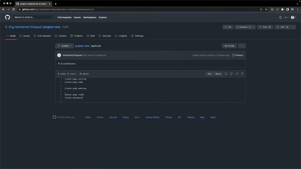
Task: Open footer Pricing link
Action: tap(168, 117)
